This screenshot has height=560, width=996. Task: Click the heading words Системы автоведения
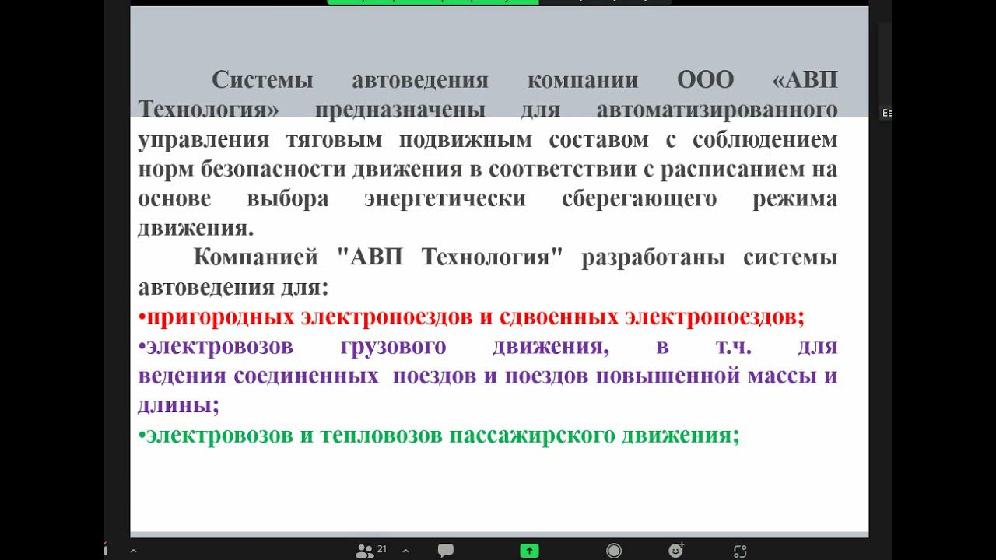(x=350, y=80)
